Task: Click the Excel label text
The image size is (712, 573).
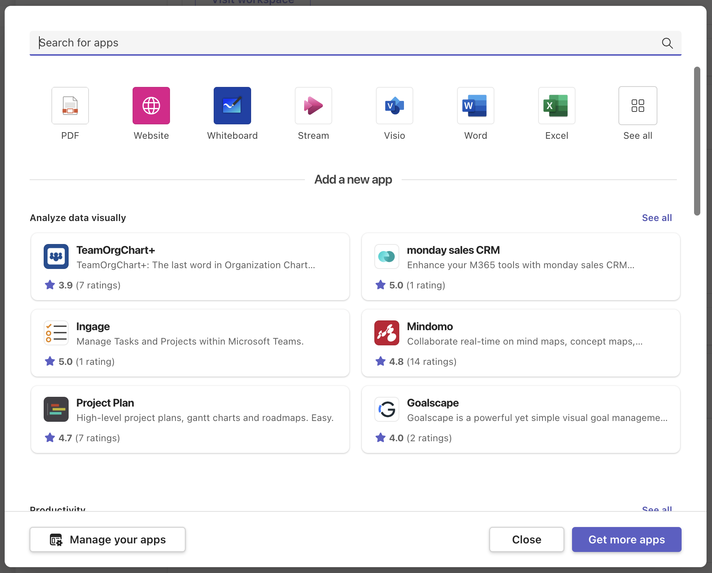Action: 557,136
